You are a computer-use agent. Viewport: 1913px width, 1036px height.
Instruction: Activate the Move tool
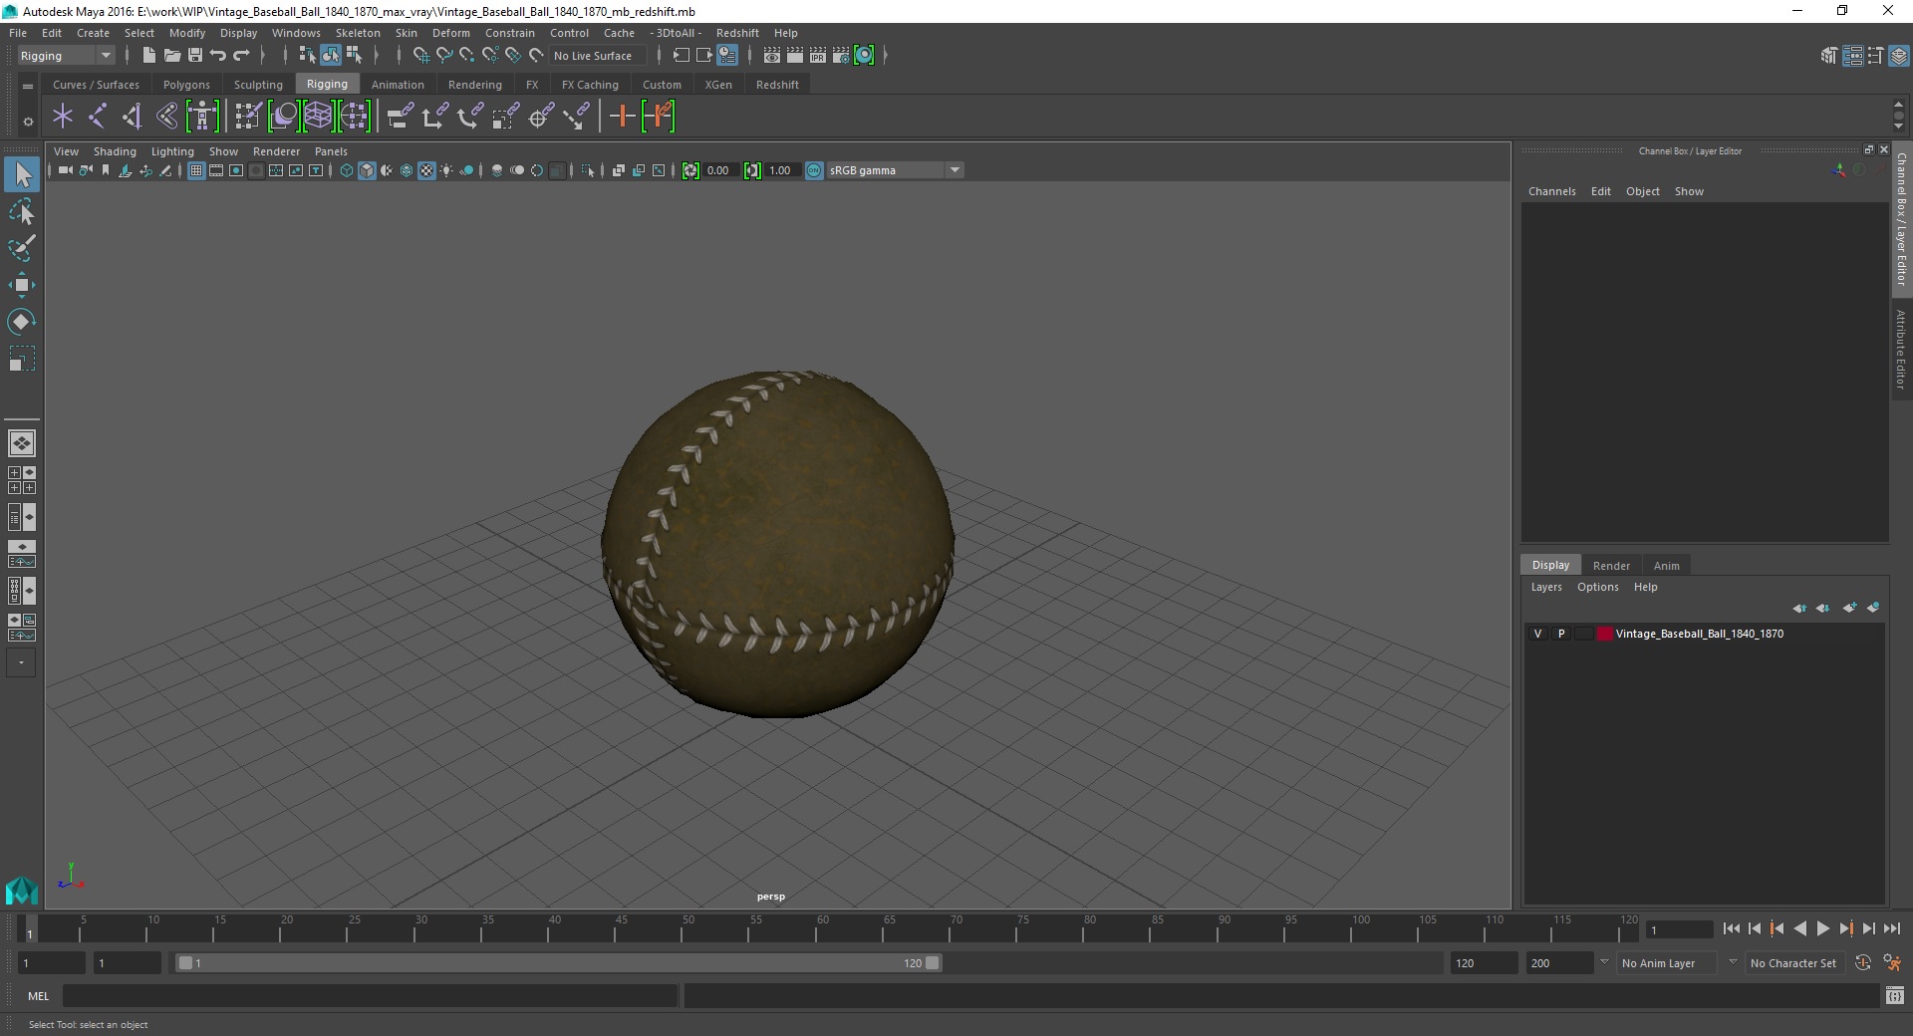click(x=22, y=285)
